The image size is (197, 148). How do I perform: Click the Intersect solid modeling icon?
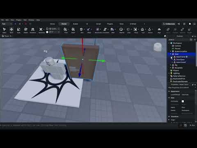[175, 29]
